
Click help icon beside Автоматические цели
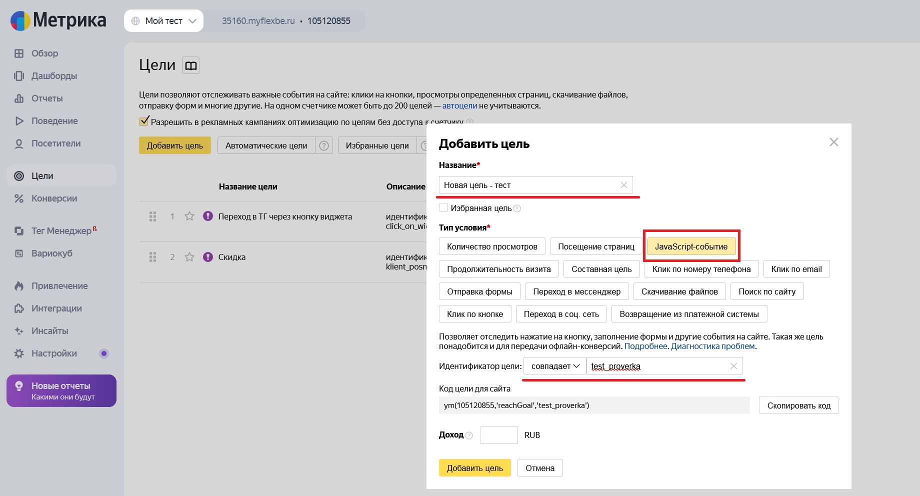coord(324,145)
